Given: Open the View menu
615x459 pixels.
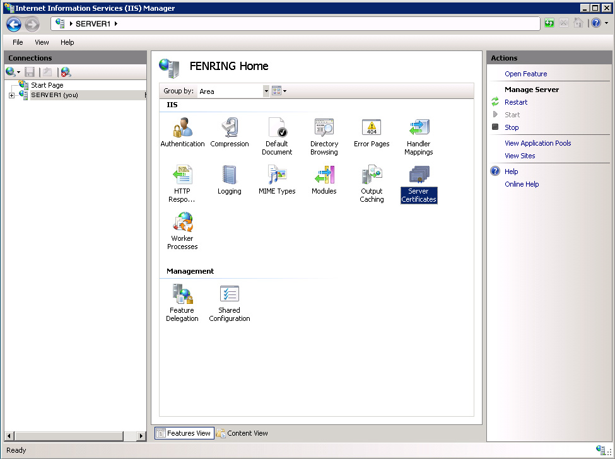Looking at the screenshot, I should [42, 42].
